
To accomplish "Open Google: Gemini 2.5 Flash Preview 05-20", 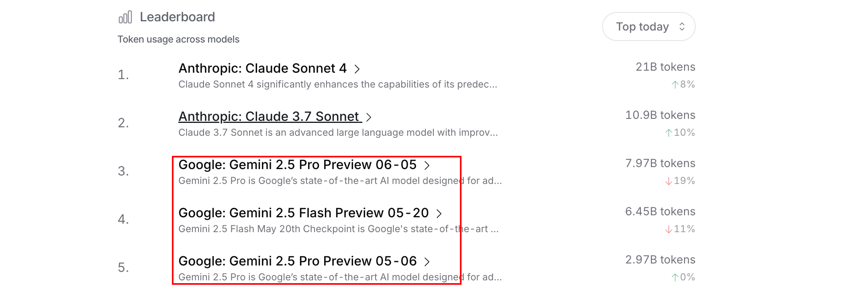I will coord(303,213).
